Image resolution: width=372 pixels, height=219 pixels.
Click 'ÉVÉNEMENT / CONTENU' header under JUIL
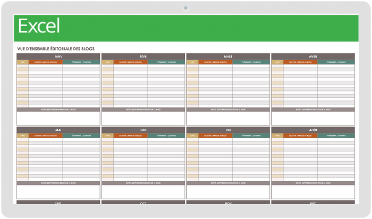pos(251,136)
